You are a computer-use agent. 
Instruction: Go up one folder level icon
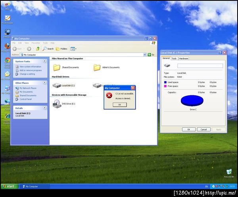point(38,49)
